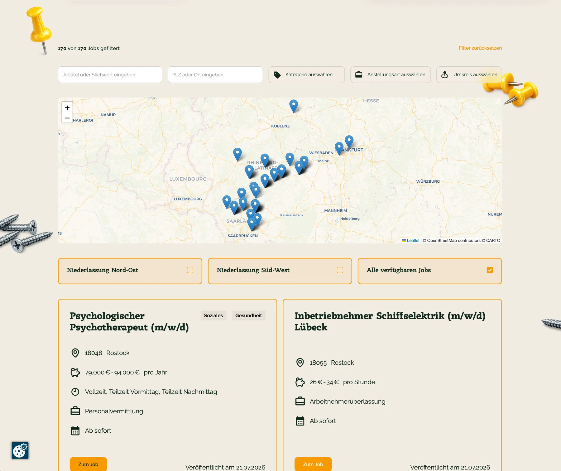
Task: Click piggy bank icon beside 26 € - 34 €
Action: [300, 382]
